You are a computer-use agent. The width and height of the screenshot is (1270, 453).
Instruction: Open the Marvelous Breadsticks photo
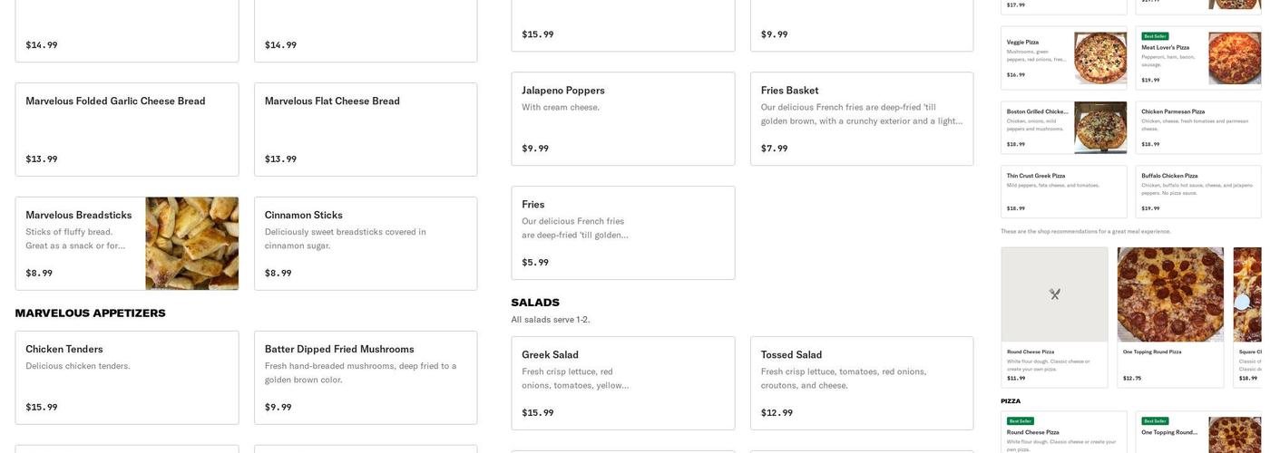191,244
